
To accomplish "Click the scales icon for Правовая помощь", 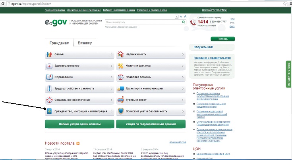I will click(120, 77).
